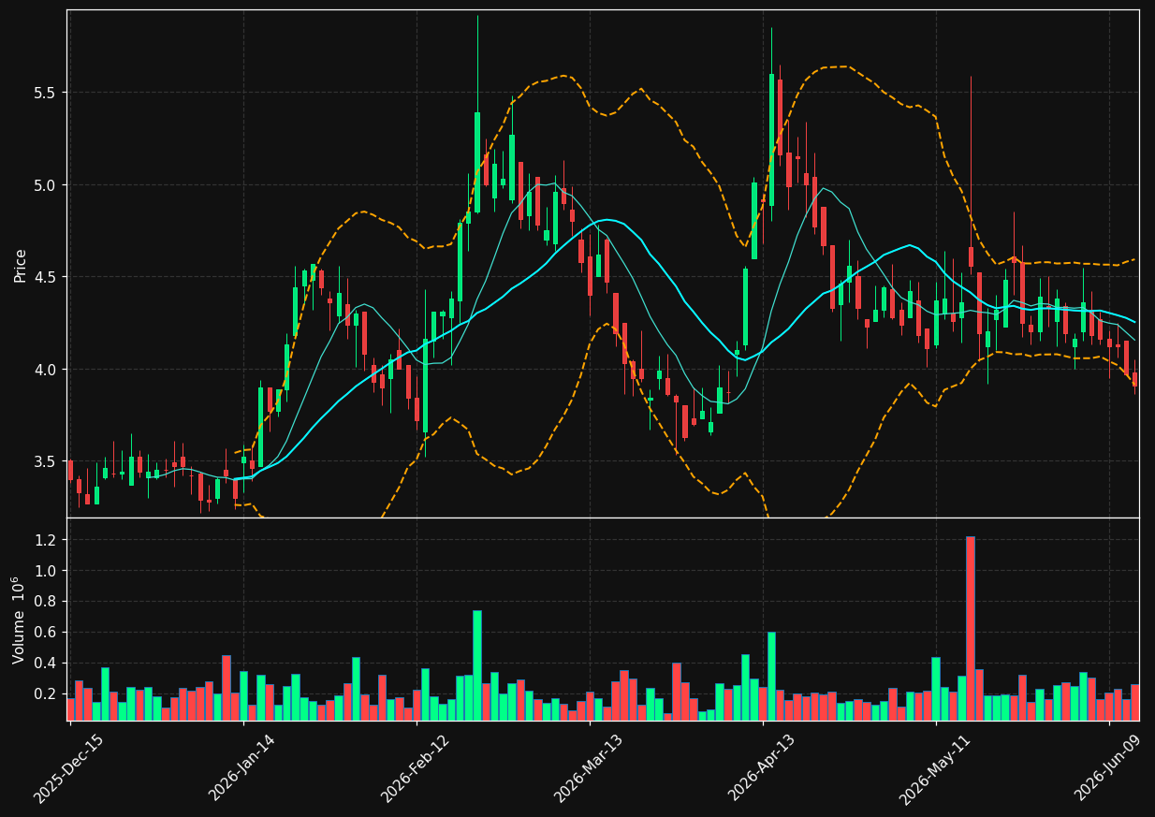The height and width of the screenshot is (817, 1155).
Task: Click the 1.2 volume axis value
Action: pyautogui.click(x=46, y=540)
